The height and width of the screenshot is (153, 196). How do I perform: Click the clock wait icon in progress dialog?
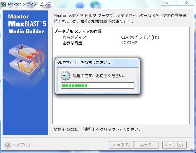tap(65, 76)
